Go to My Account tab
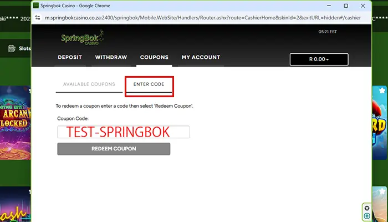 201,57
